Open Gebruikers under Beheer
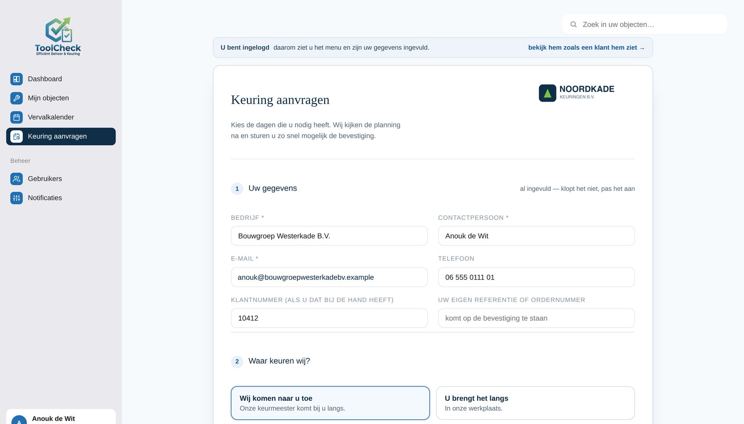744x424 pixels. [x=61, y=179]
